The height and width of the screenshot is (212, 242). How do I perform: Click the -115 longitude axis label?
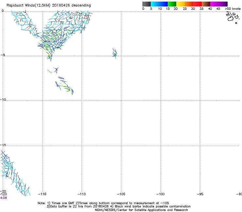(42, 194)
